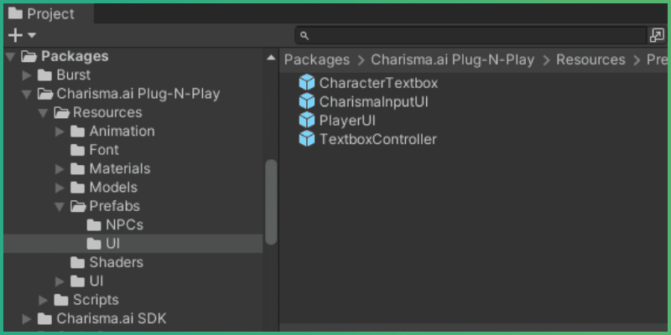This screenshot has width=671, height=335.
Task: Click the PlayerUI prefab cube icon
Action: (307, 120)
